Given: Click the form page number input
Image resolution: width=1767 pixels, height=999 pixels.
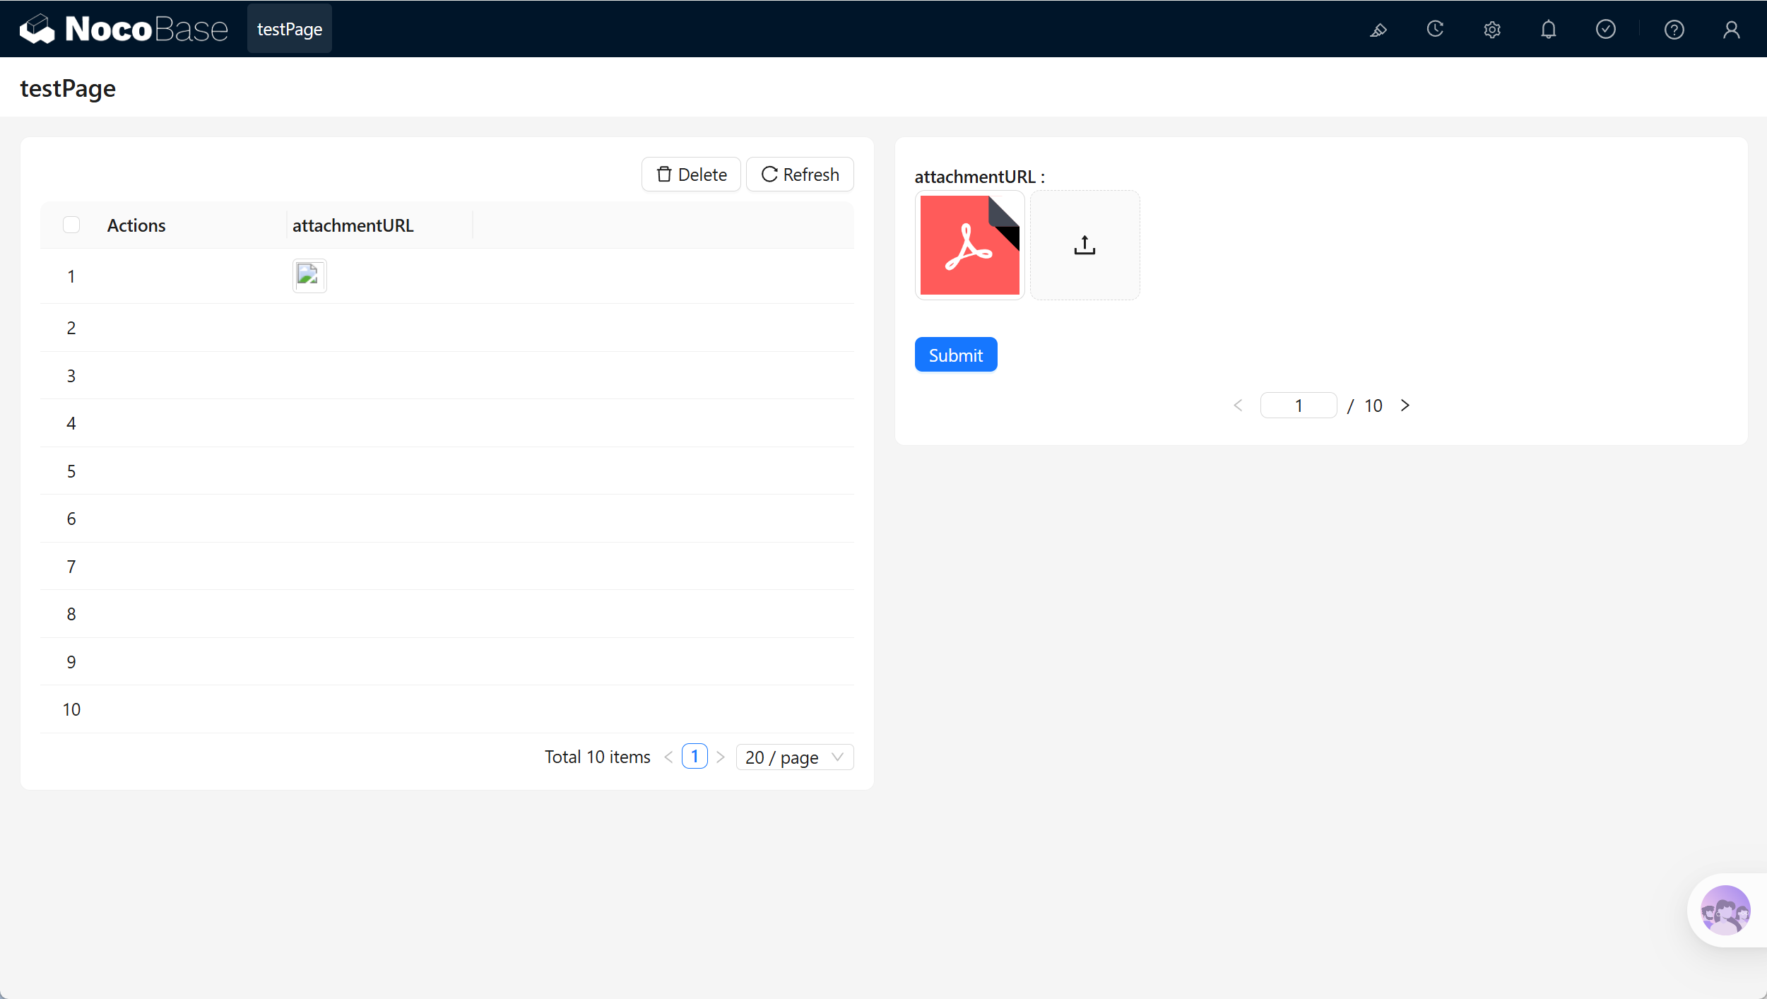Looking at the screenshot, I should click(1299, 406).
